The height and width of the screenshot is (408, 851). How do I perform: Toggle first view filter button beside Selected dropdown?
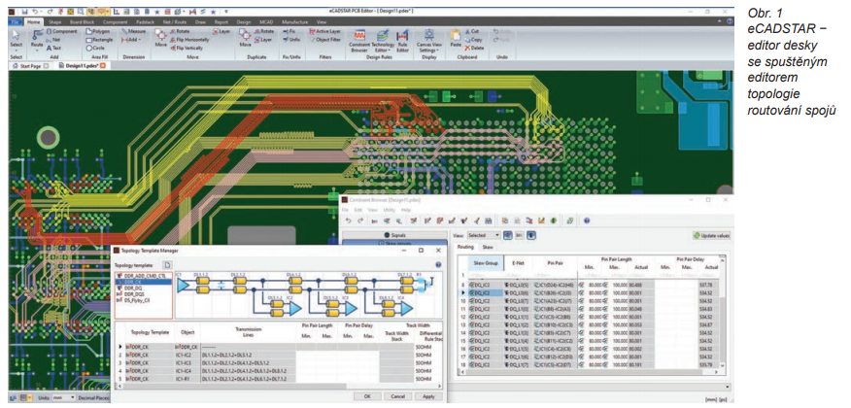508,235
